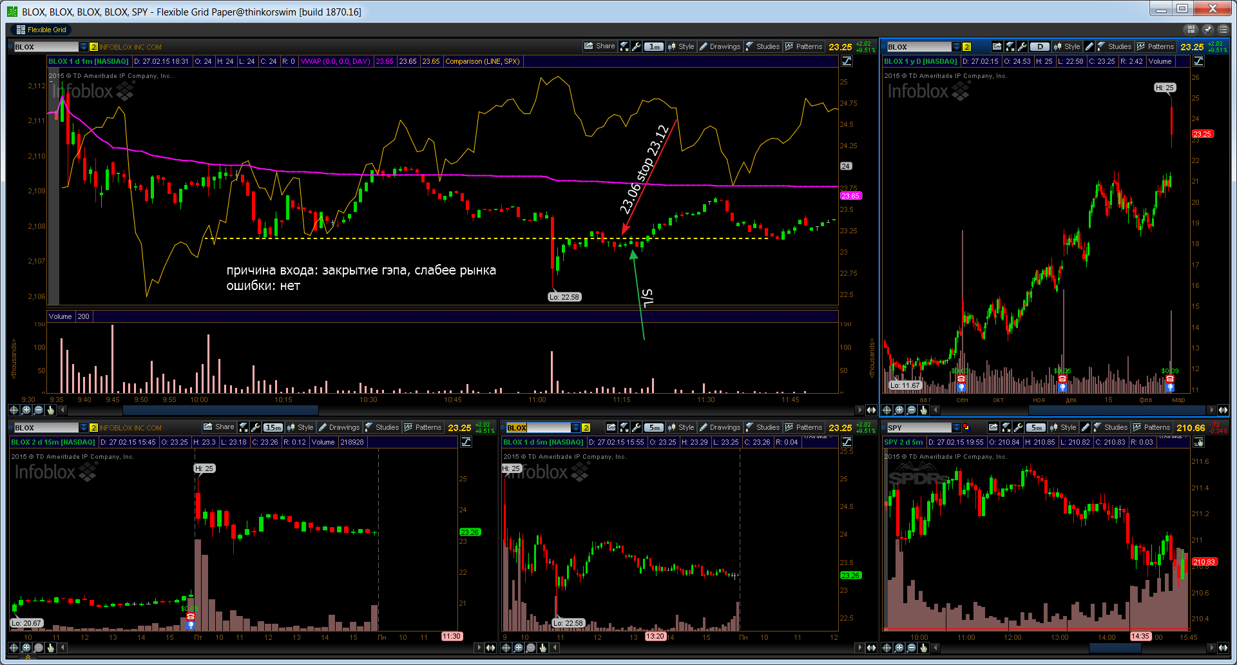The width and height of the screenshot is (1237, 665).
Task: Toggle expand-width icon under the daily chart
Action: point(1223,410)
